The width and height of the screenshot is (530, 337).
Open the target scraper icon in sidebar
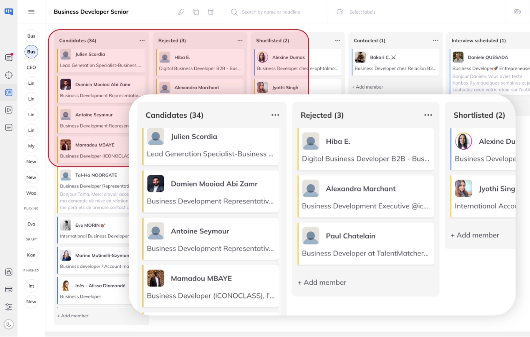point(9,75)
